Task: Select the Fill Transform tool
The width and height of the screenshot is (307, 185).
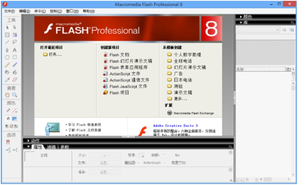Action: 15,35
